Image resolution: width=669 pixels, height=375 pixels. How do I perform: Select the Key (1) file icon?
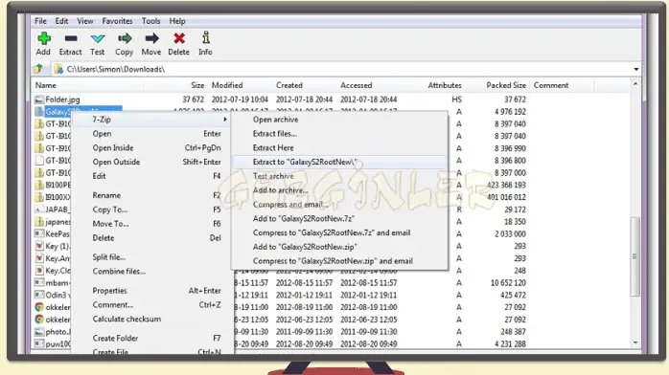point(39,246)
